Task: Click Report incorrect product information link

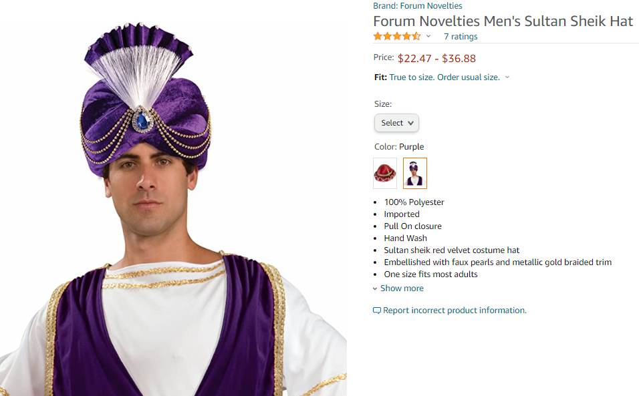Action: tap(455, 311)
